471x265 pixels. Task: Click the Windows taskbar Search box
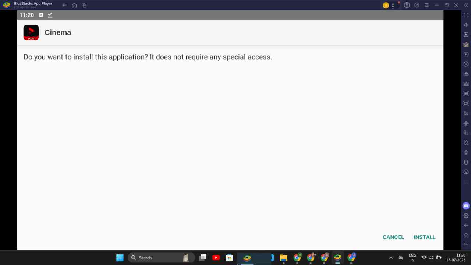pyautogui.click(x=161, y=258)
